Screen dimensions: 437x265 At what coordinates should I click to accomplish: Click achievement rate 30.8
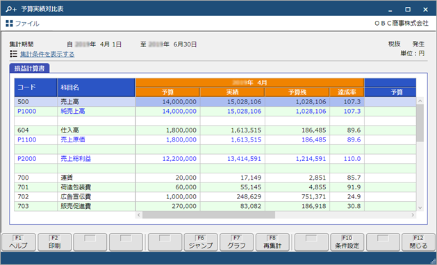[x=354, y=206]
